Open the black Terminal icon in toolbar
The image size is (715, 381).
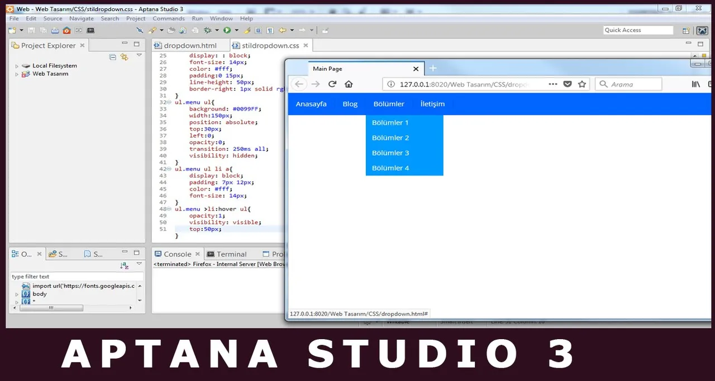tap(90, 30)
